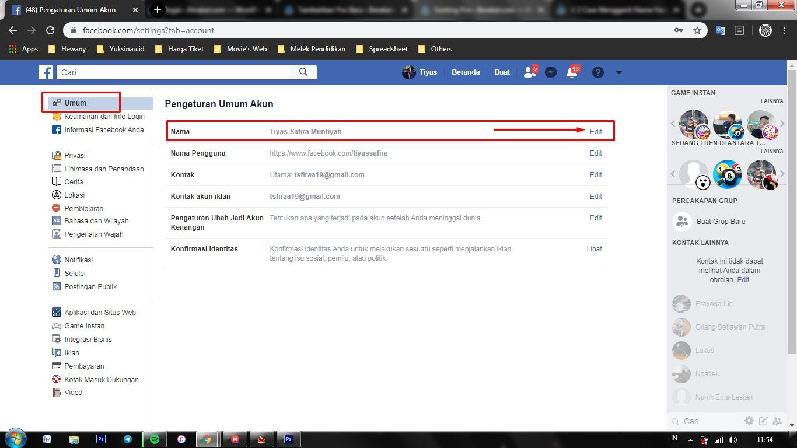Bookmark this page with the star icon
This screenshot has height=448, width=797.
point(697,30)
